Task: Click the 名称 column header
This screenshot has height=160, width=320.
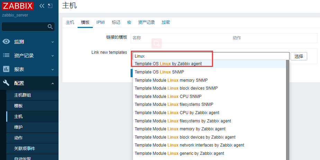Action: point(137,38)
